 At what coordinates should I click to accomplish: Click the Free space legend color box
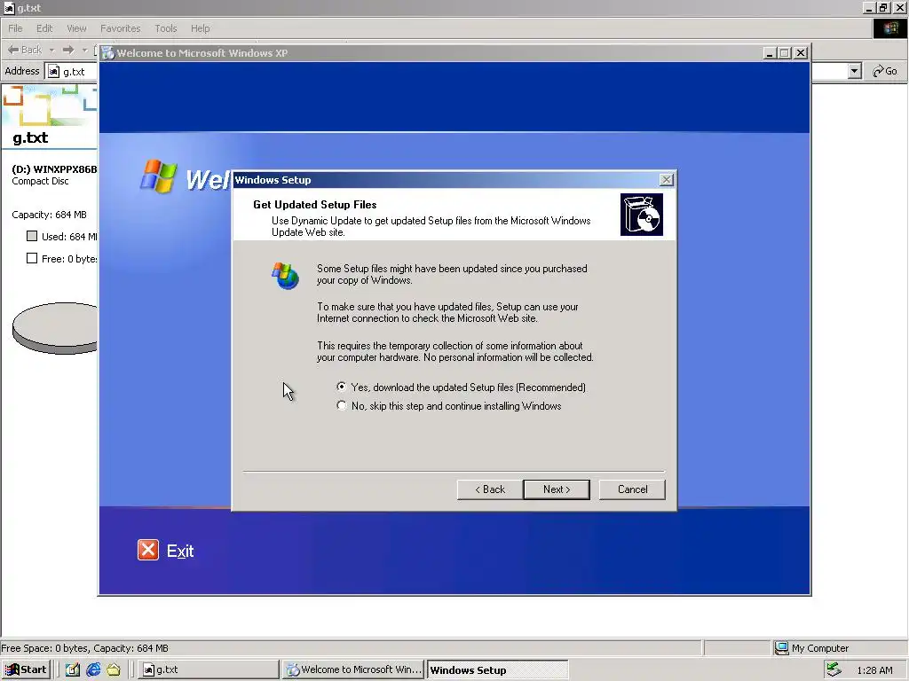pyautogui.click(x=32, y=258)
